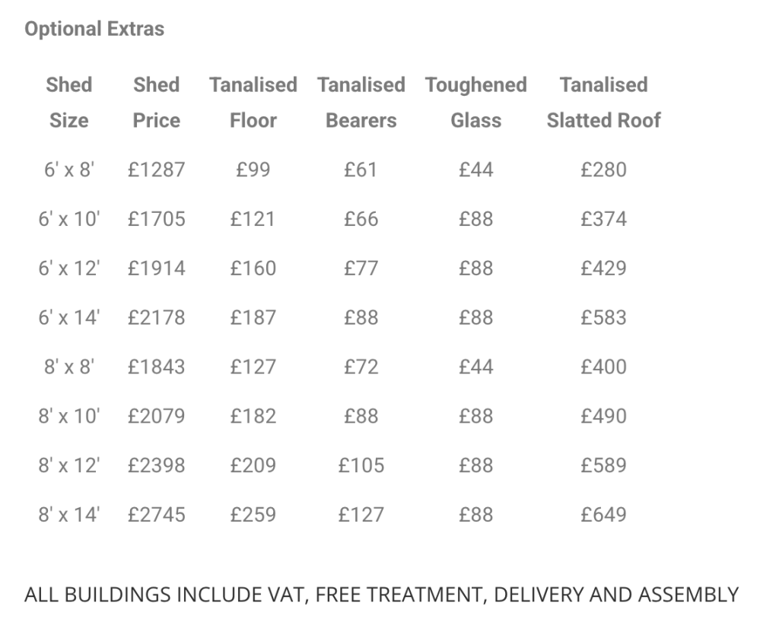The height and width of the screenshot is (638, 779).
Task: Select the 6' x 8' shed size
Action: [69, 170]
